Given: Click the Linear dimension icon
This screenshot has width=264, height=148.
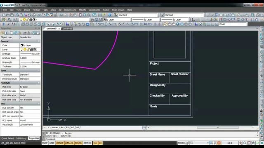Looking at the screenshot, I should coord(102,24).
